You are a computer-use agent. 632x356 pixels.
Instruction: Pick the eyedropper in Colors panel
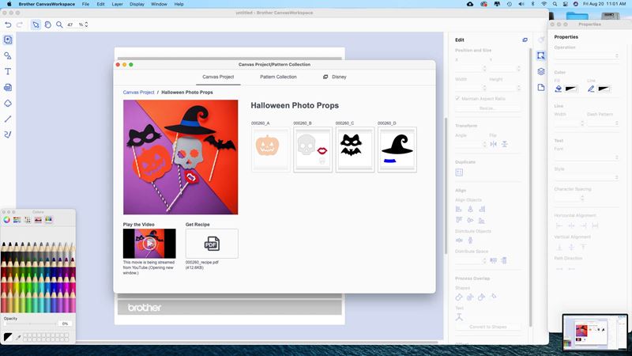coord(18,337)
